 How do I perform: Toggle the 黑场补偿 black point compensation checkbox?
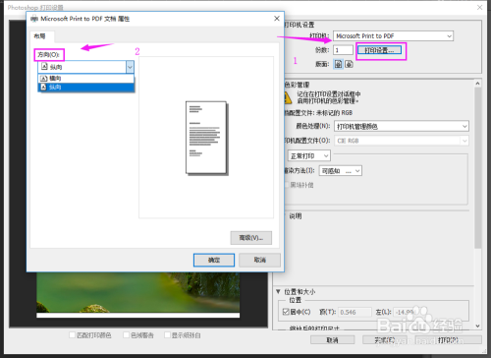287,185
